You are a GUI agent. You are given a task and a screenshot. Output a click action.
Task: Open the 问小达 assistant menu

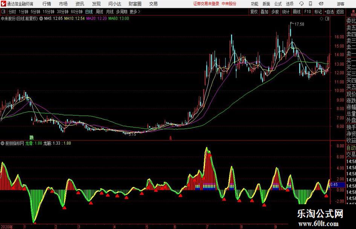coord(115,4)
